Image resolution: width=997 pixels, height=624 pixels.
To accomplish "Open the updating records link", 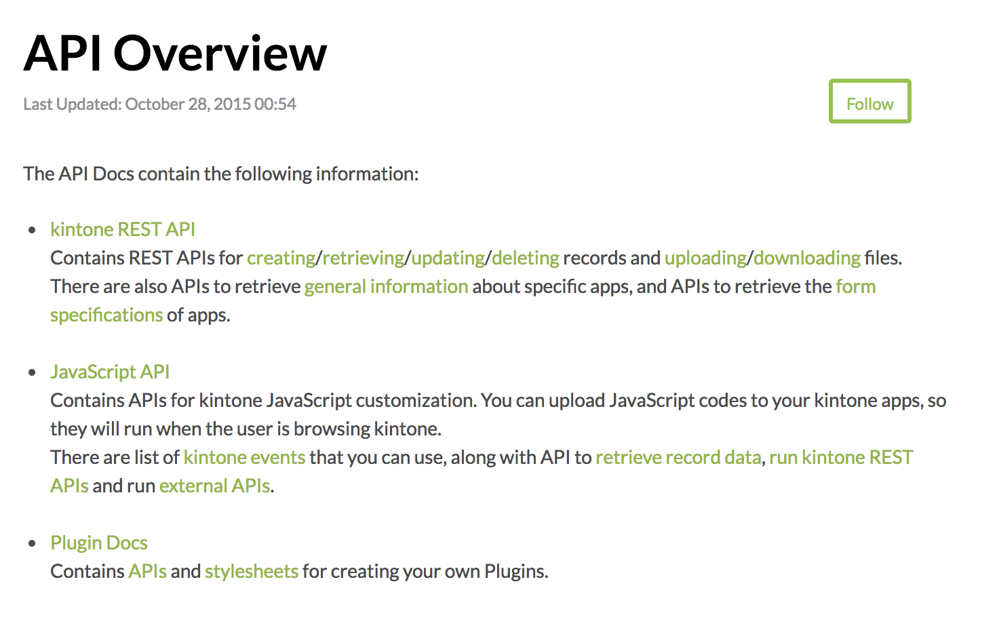I will pos(448,258).
